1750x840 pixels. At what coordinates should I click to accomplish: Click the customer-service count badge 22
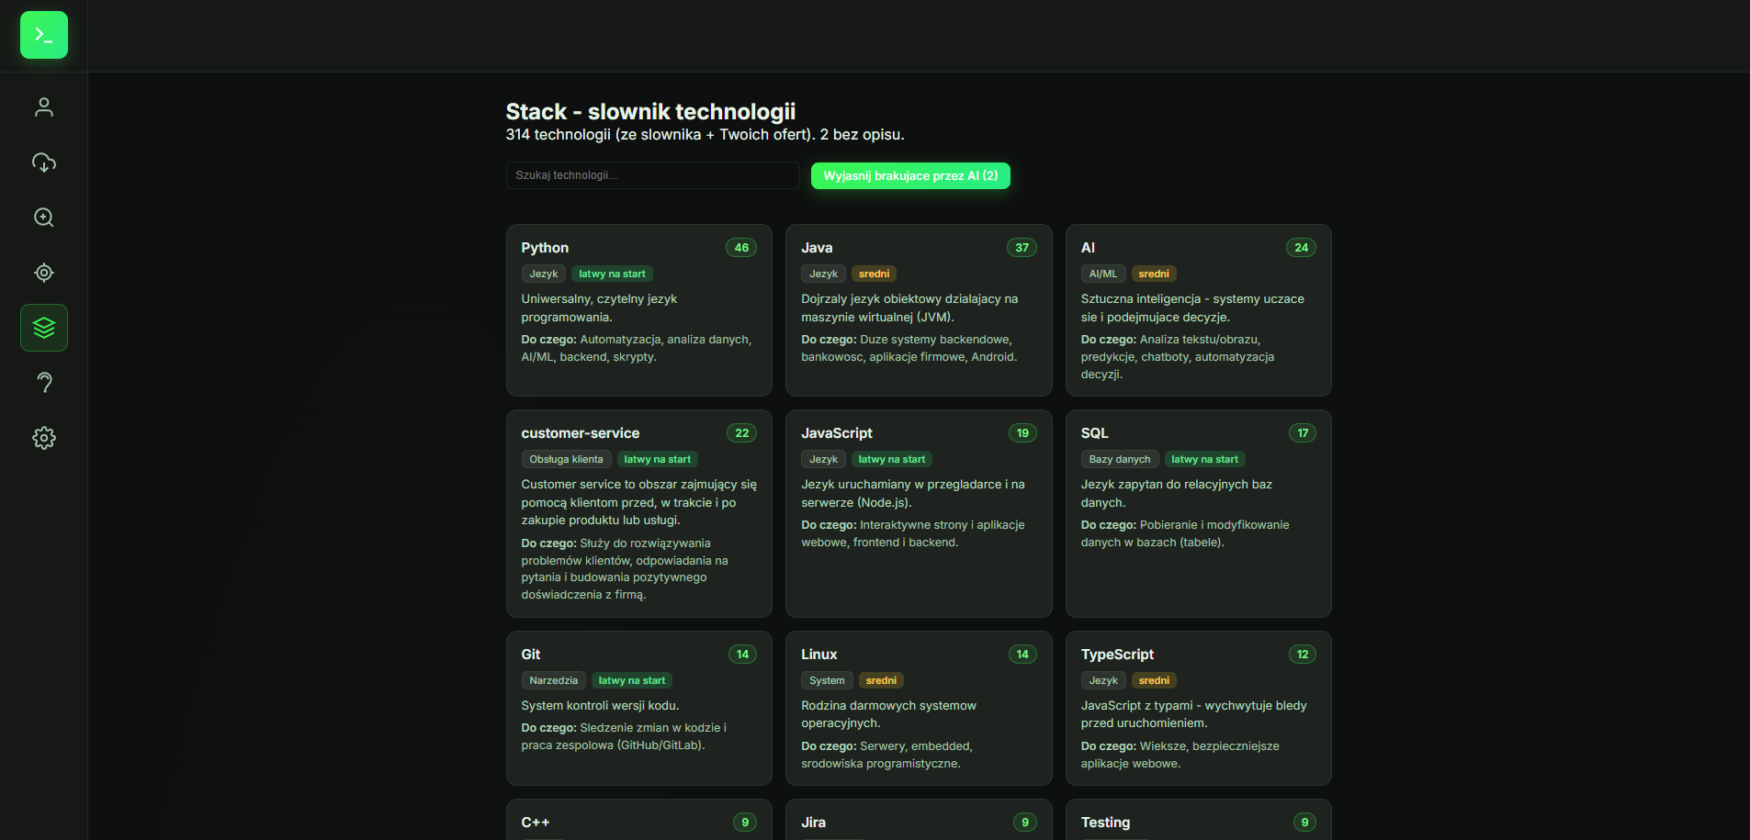[741, 433]
